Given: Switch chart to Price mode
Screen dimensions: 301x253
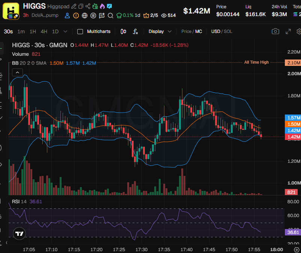Looking at the screenshot, I should (186, 31).
